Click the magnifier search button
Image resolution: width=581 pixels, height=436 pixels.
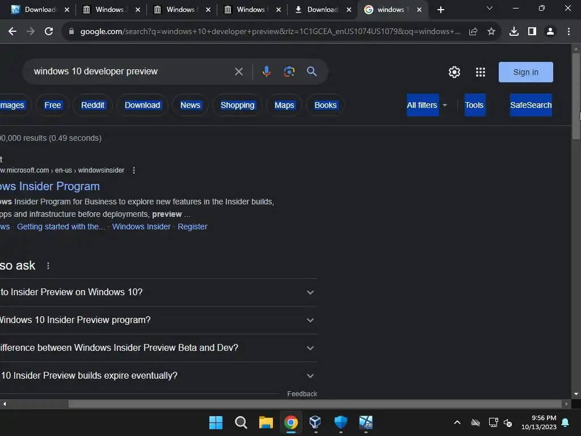311,71
